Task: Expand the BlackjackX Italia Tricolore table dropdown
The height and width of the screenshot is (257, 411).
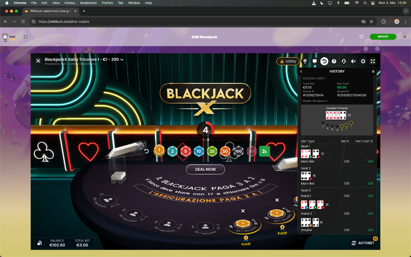Action: (122, 60)
